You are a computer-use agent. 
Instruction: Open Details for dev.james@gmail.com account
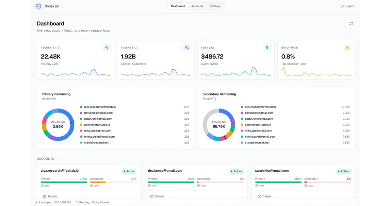click(x=157, y=197)
